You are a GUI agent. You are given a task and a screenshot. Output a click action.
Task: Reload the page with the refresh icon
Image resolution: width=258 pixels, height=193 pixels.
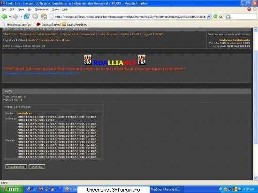click(x=27, y=16)
